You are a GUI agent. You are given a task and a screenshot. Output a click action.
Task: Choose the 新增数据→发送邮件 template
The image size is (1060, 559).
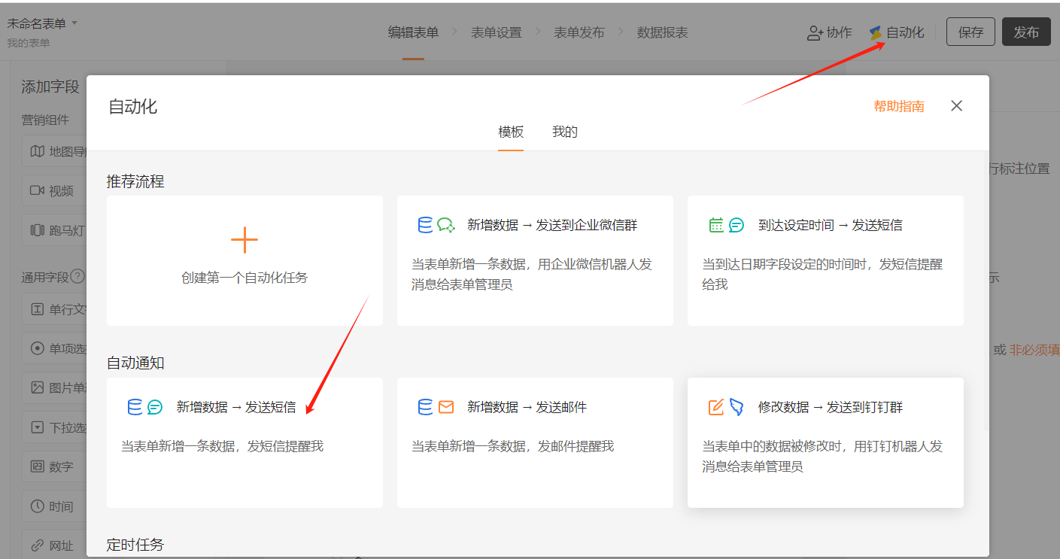535,442
